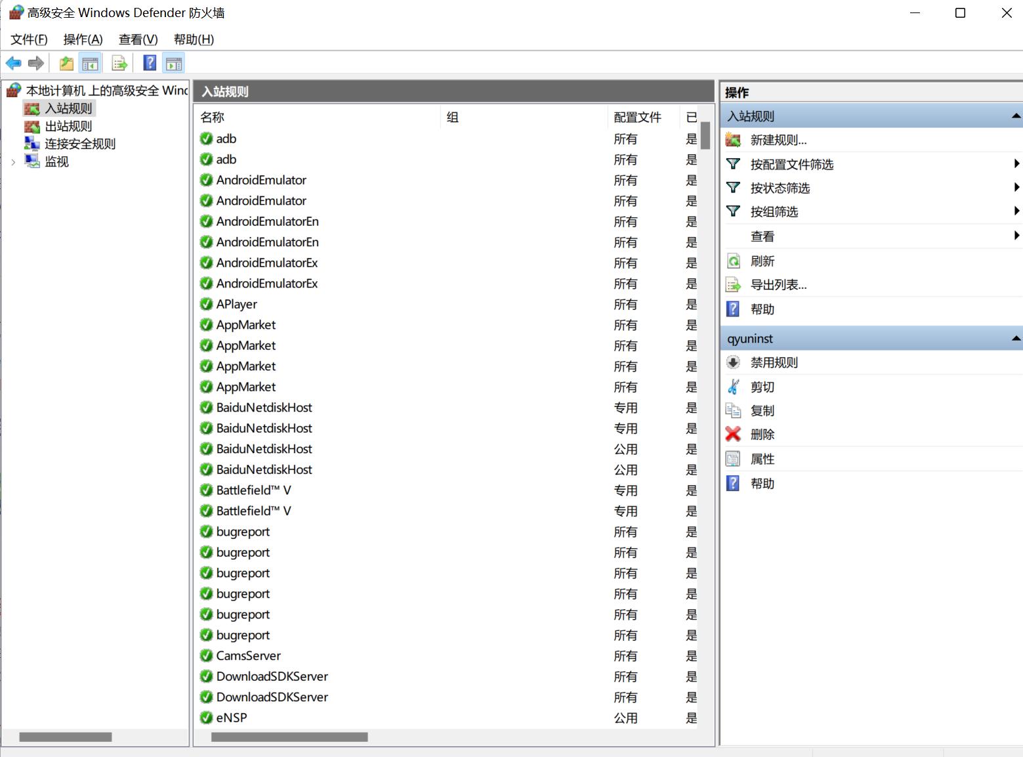The image size is (1023, 757).
Task: Sort by 组 column header
Action: (x=524, y=117)
